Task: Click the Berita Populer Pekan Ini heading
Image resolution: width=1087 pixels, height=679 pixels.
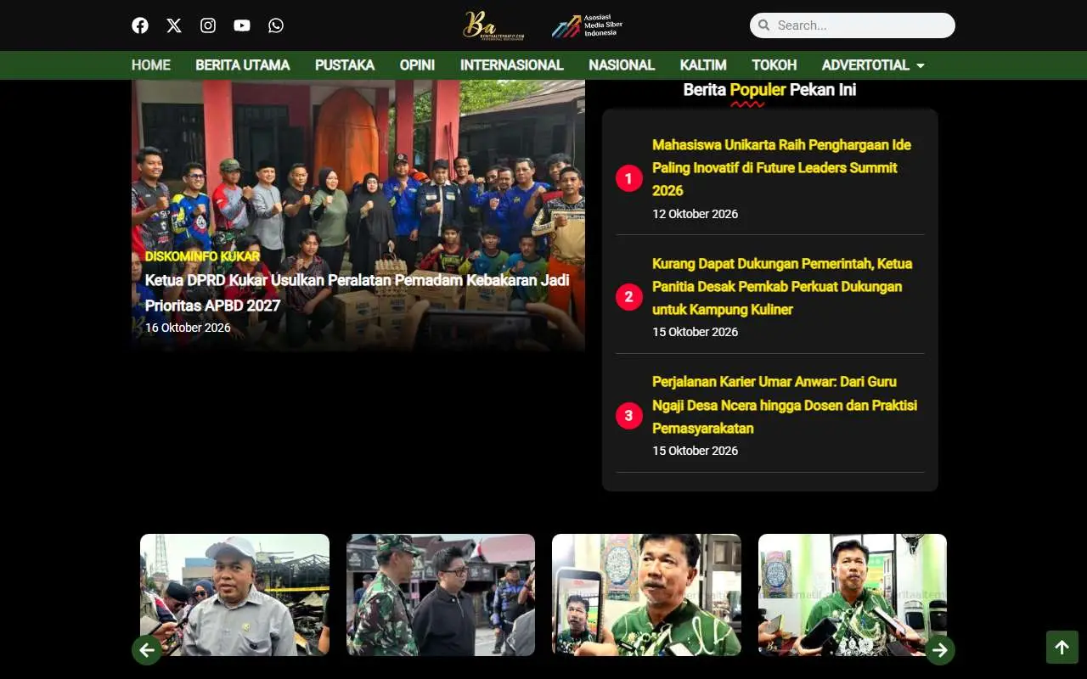Action: [x=769, y=90]
